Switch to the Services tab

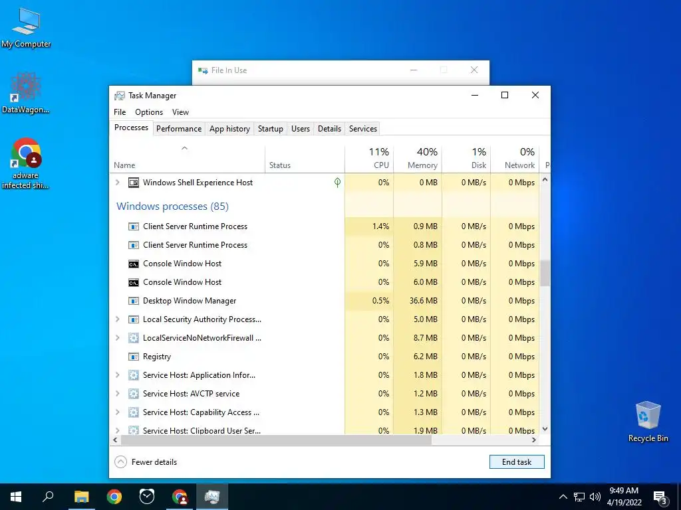click(363, 129)
